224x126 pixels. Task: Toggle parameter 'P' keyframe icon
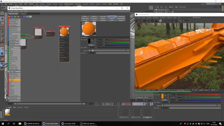[x=144, y=104]
